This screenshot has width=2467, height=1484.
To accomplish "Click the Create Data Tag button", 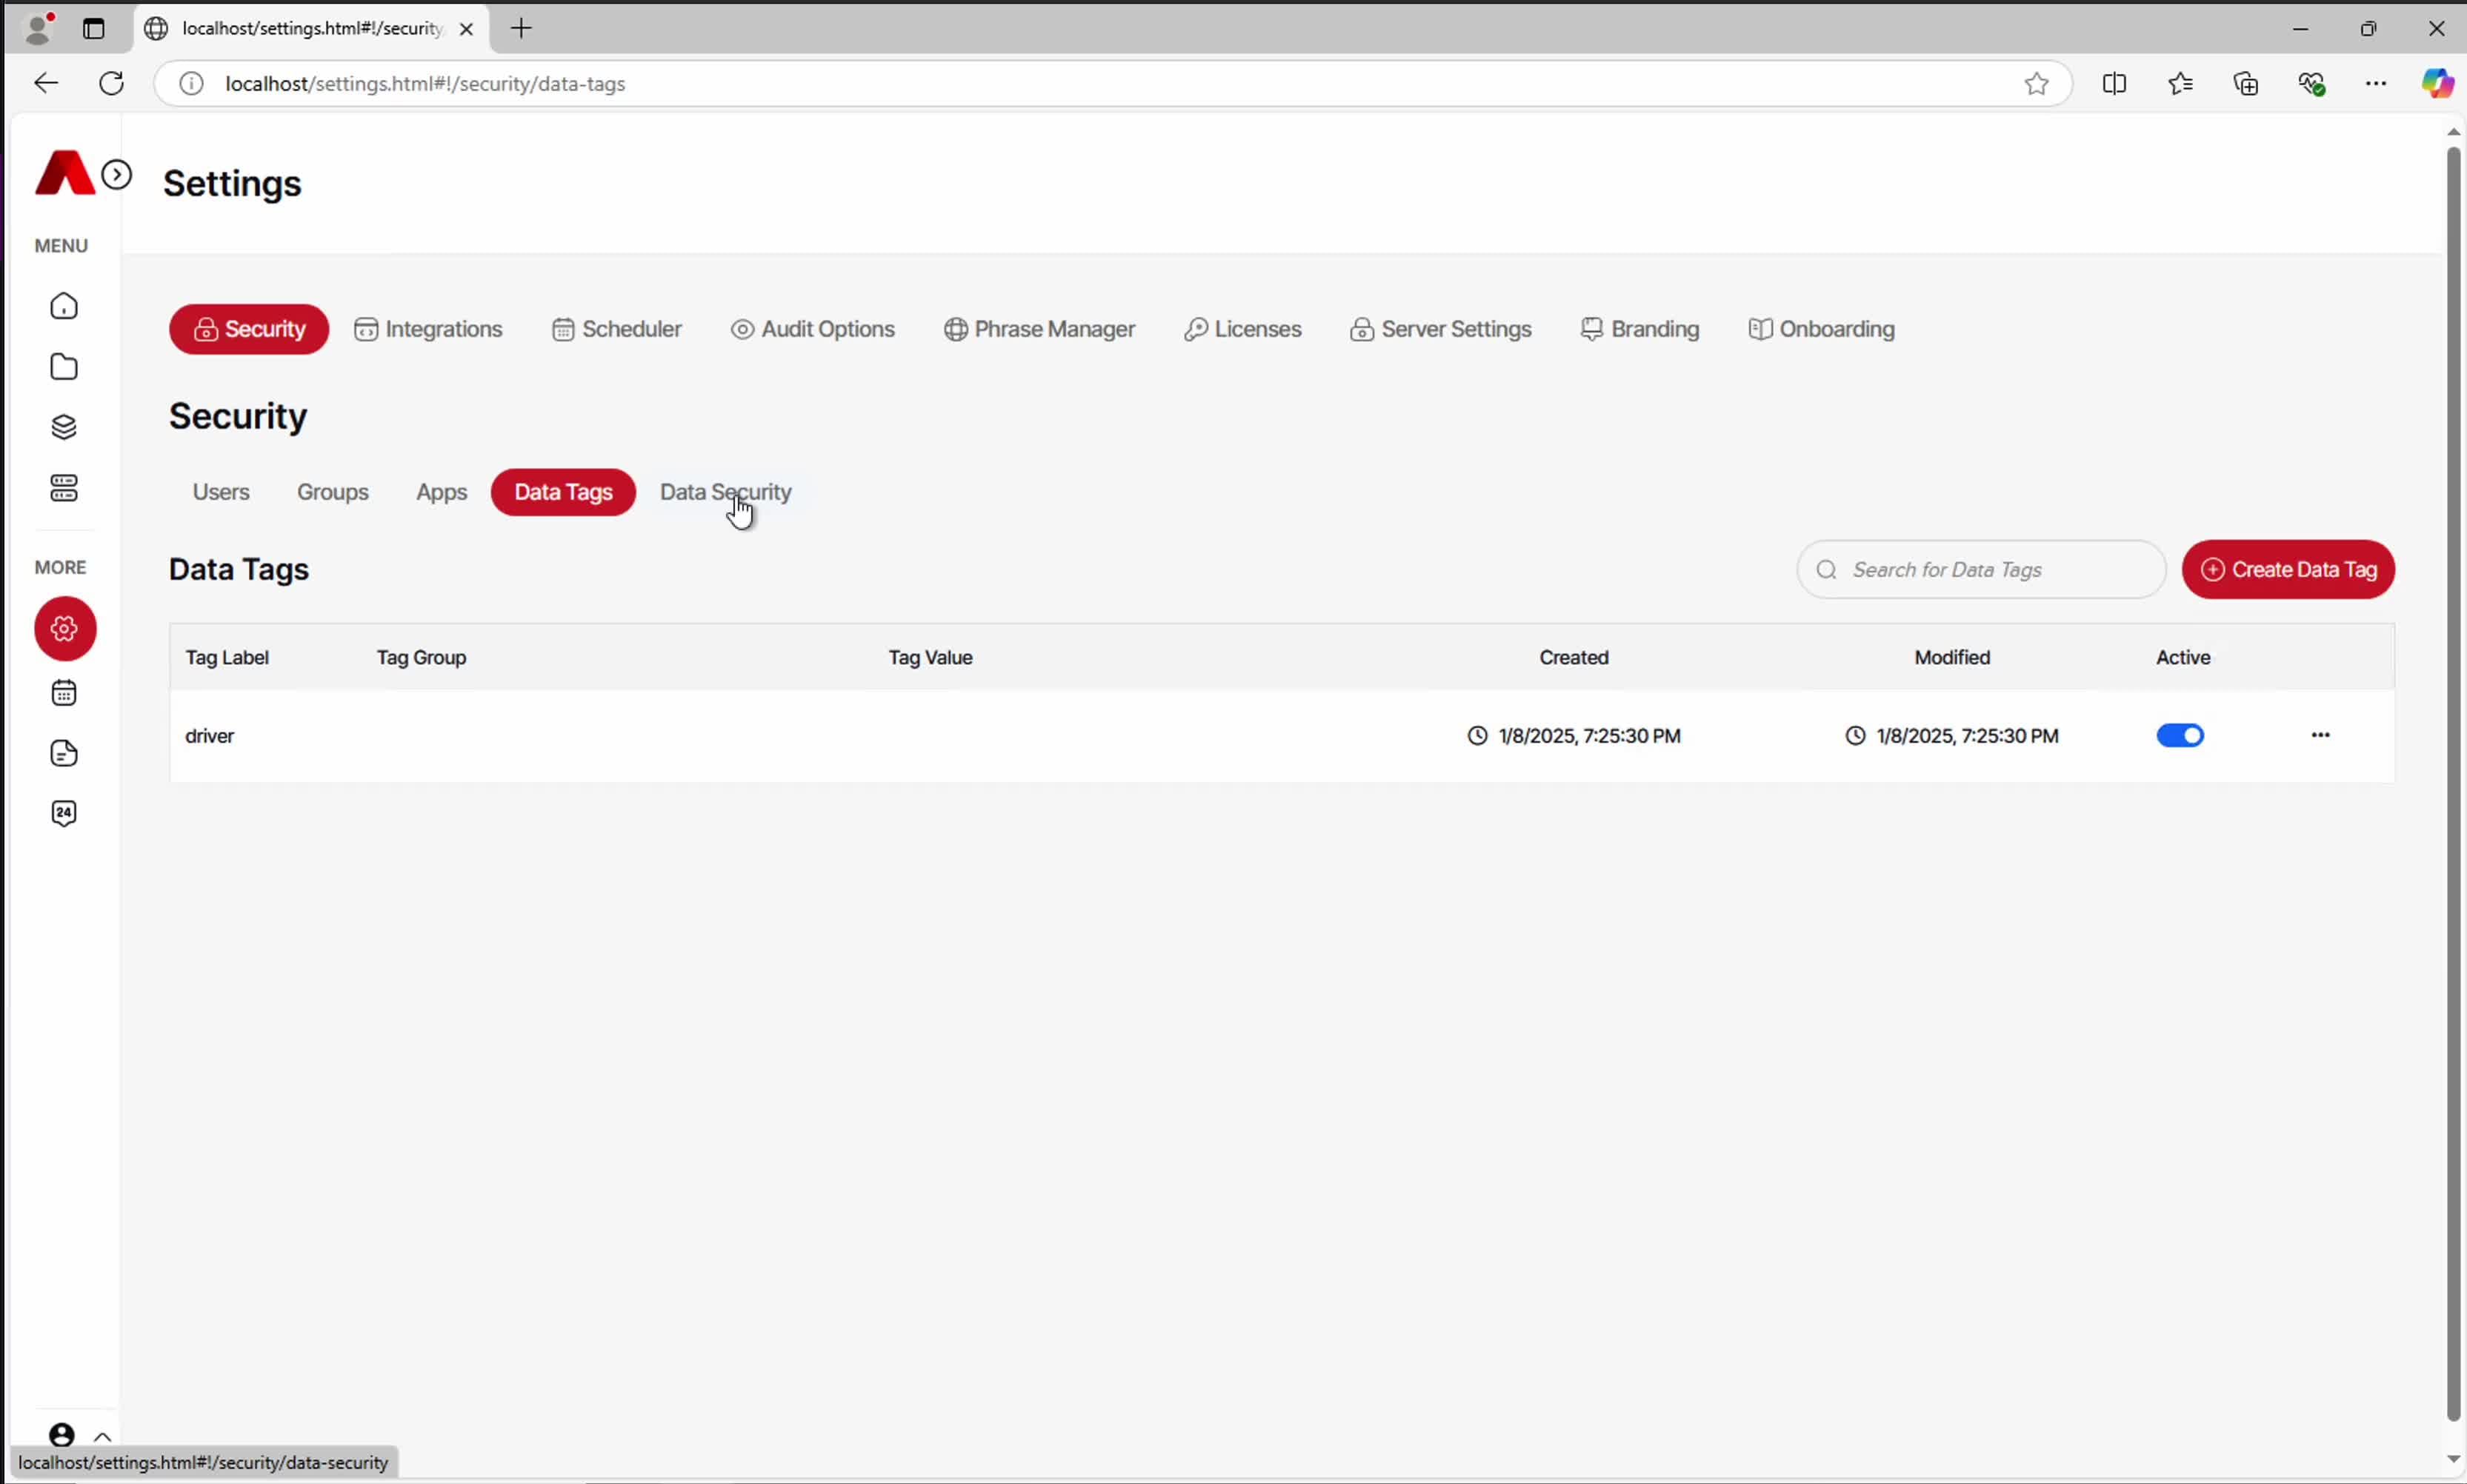I will 2288,570.
